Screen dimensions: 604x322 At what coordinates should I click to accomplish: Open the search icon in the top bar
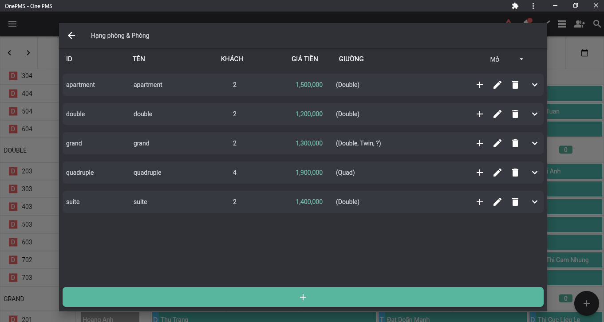click(x=597, y=24)
